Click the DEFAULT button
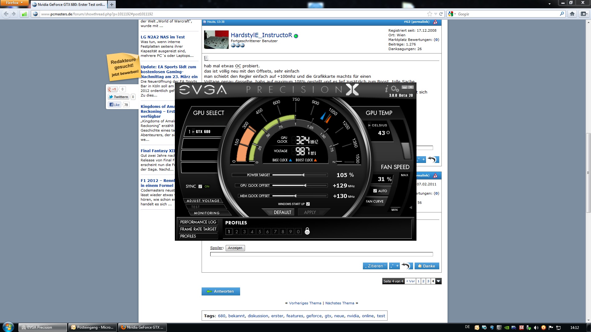 279,212
